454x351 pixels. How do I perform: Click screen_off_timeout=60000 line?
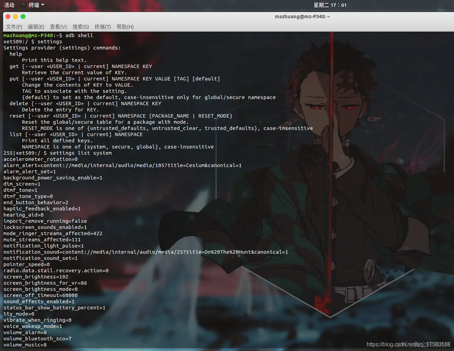(41, 295)
